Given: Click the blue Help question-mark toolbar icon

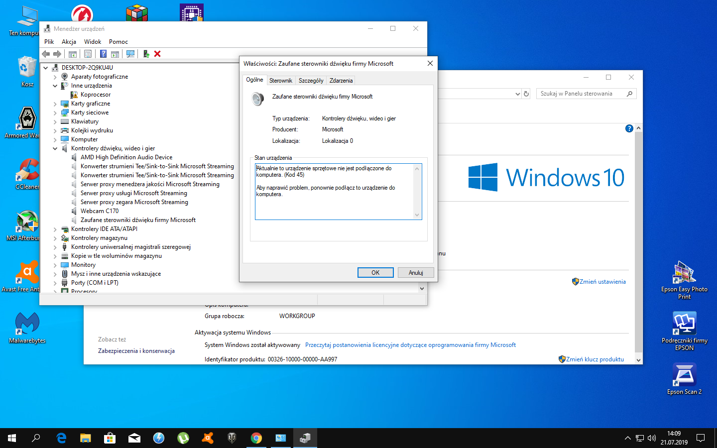Looking at the screenshot, I should (x=103, y=54).
